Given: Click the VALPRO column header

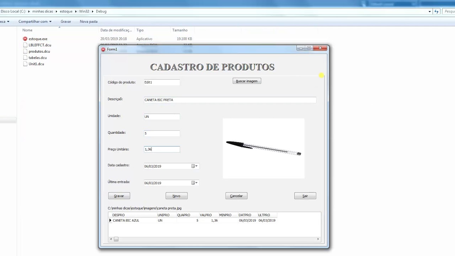Looking at the screenshot, I should pyautogui.click(x=208, y=215).
